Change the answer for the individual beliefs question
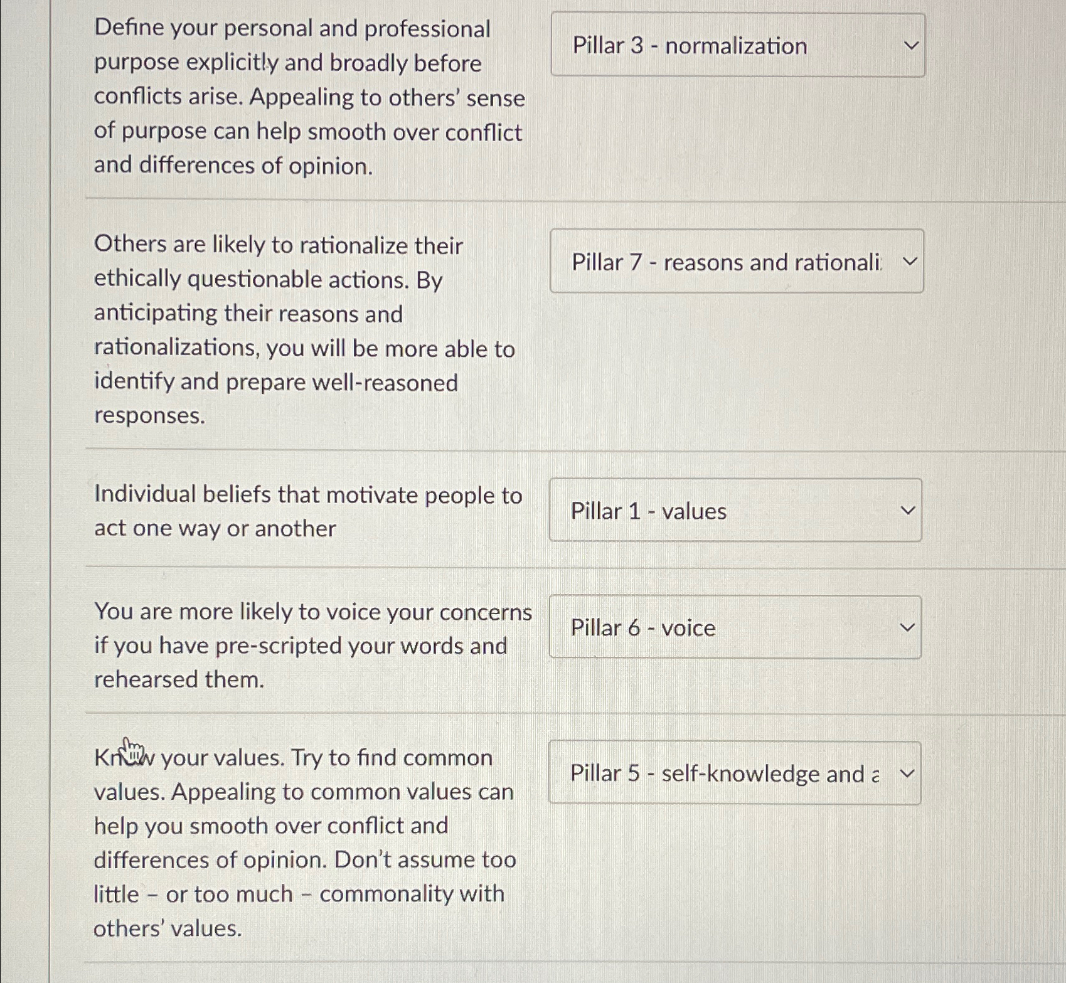The image size is (1066, 983). tap(734, 511)
